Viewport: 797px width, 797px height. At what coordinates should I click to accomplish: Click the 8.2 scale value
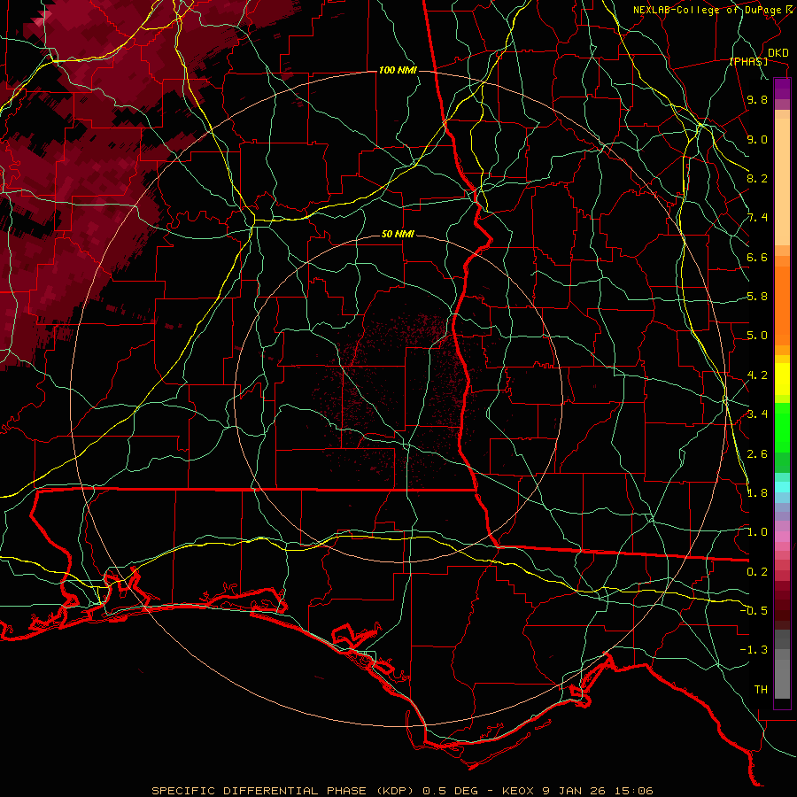coord(757,179)
